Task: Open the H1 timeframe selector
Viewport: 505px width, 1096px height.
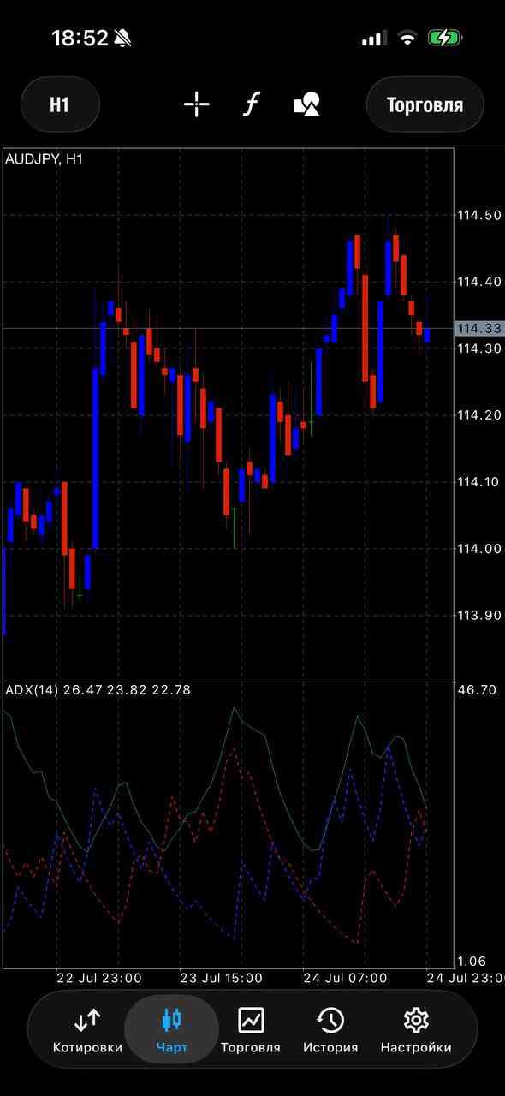Action: click(x=59, y=104)
